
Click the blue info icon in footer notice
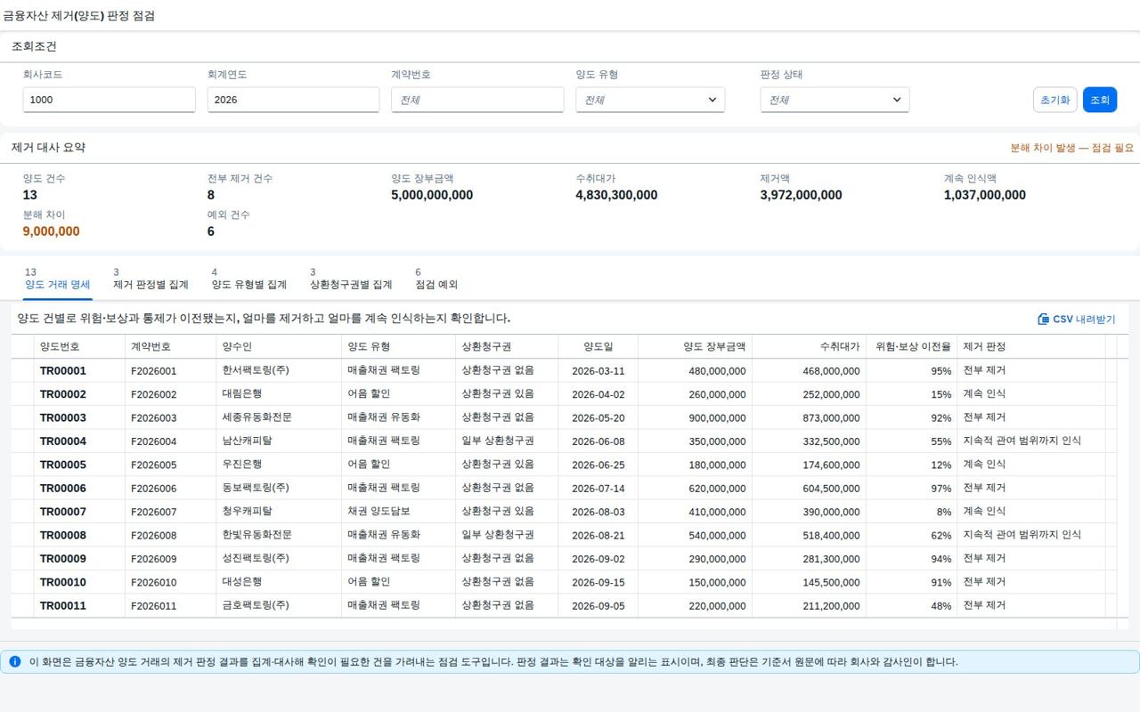pyautogui.click(x=15, y=662)
